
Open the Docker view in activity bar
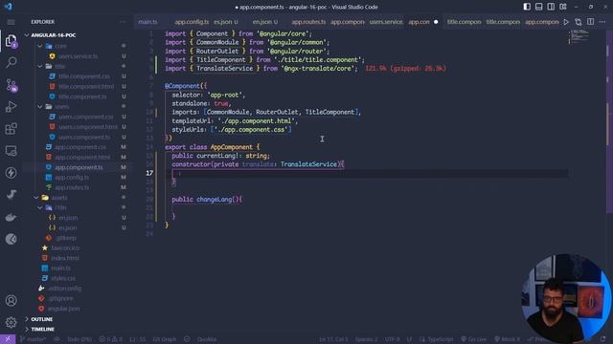tap(11, 217)
